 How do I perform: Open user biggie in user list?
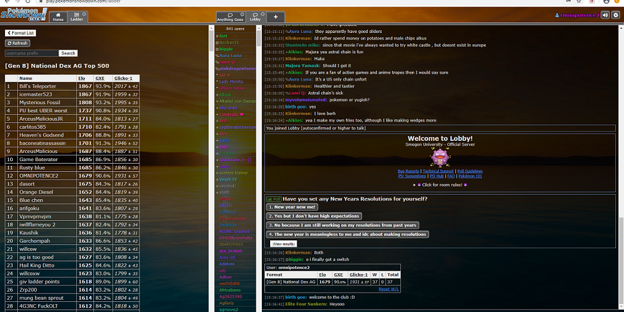point(226,49)
